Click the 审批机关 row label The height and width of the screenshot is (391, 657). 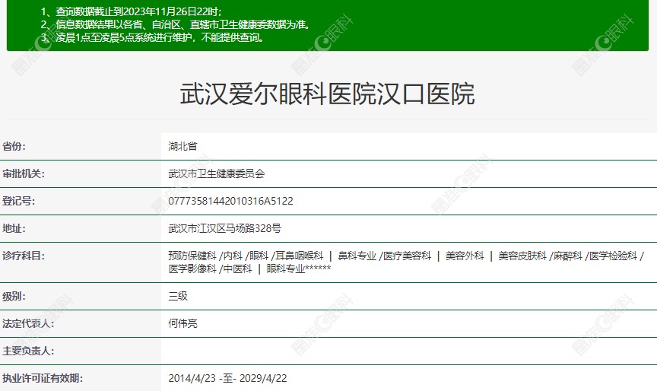(x=24, y=173)
